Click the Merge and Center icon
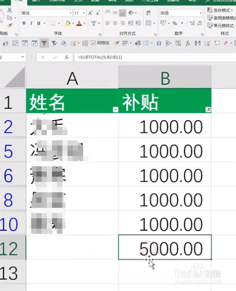Screen dimensions: 236x291 (x=148, y=23)
